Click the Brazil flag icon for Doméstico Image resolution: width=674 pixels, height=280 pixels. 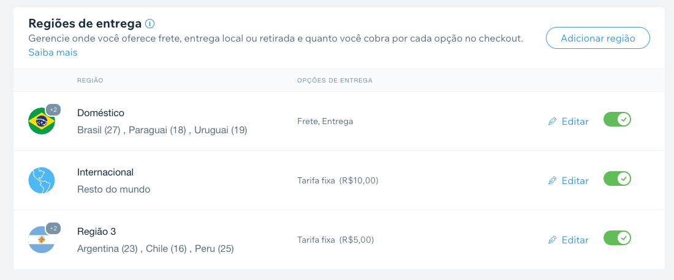[41, 121]
